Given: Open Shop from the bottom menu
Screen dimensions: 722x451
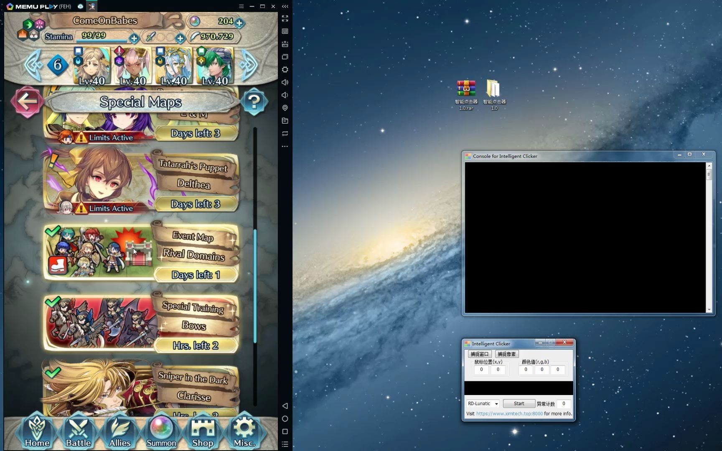Looking at the screenshot, I should 203,431.
